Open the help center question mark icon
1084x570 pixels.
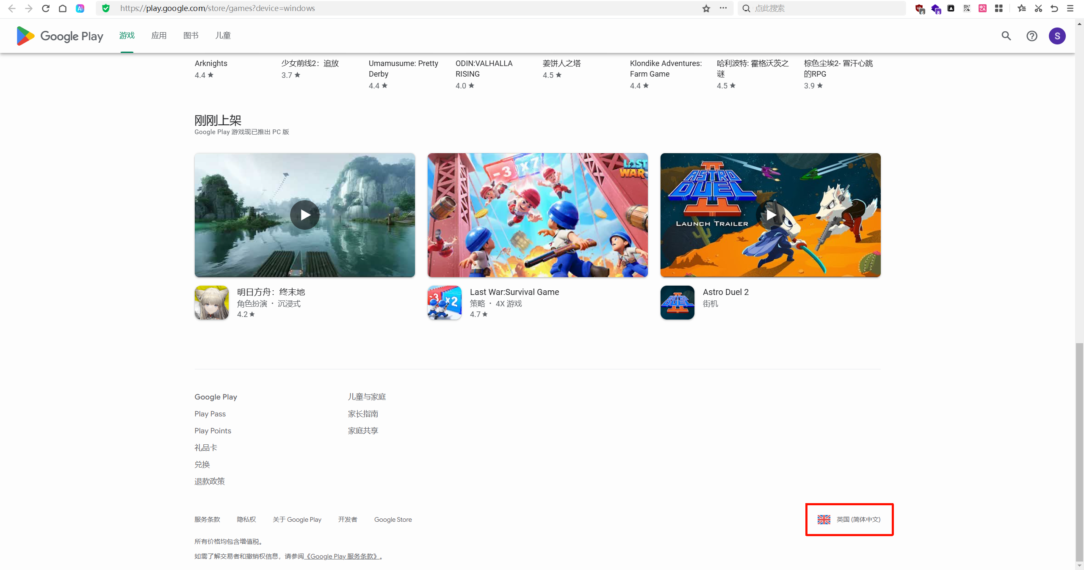pyautogui.click(x=1031, y=36)
